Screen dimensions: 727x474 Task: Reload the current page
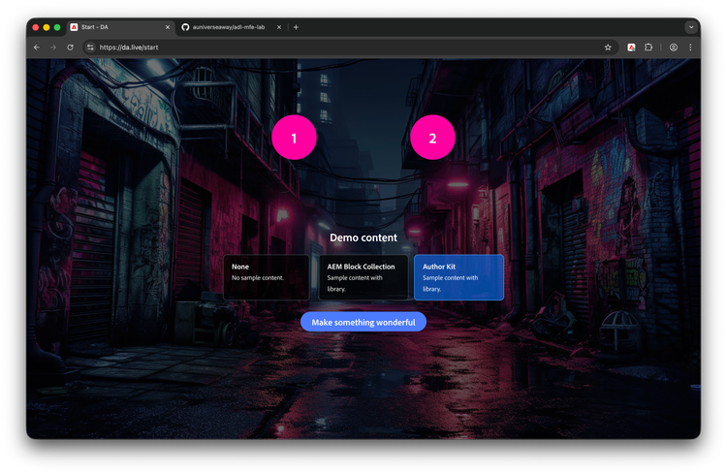70,47
